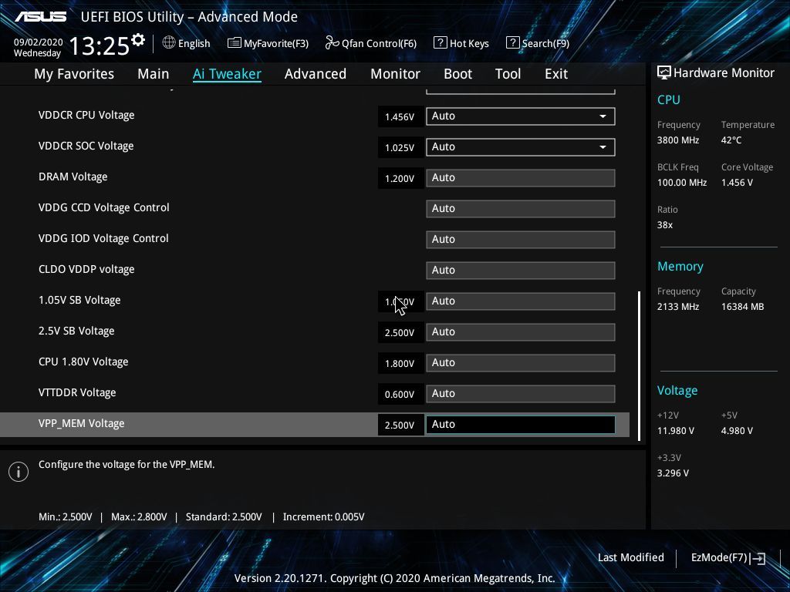790x592 pixels.
Task: Open VDDCR CPU Voltage dropdown arrow
Action: (603, 116)
